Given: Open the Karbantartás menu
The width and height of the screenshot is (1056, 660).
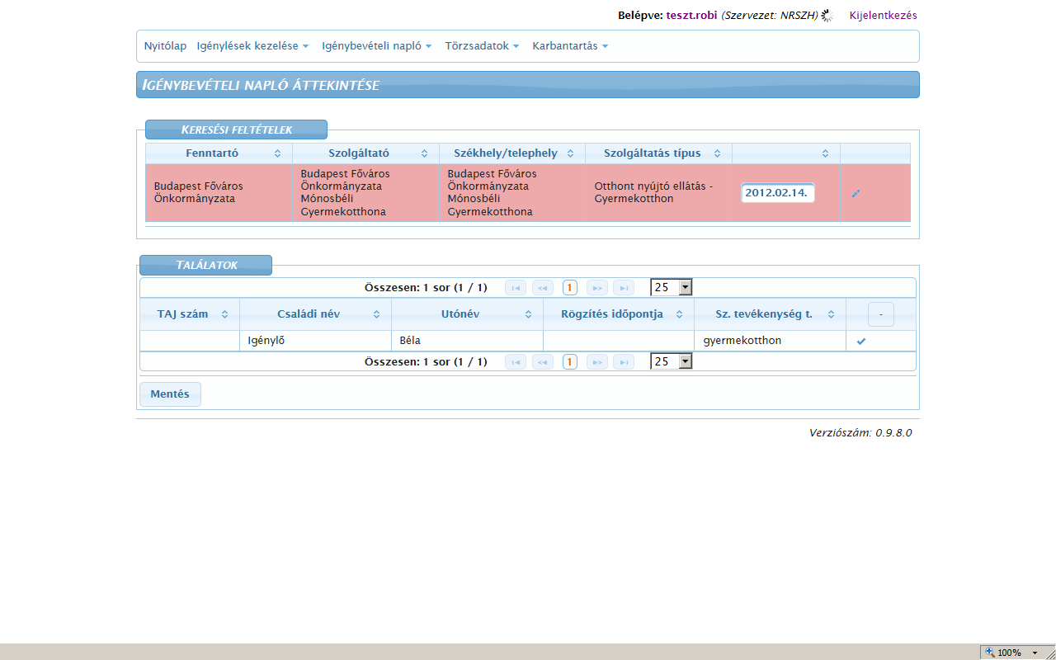Looking at the screenshot, I should tap(570, 46).
